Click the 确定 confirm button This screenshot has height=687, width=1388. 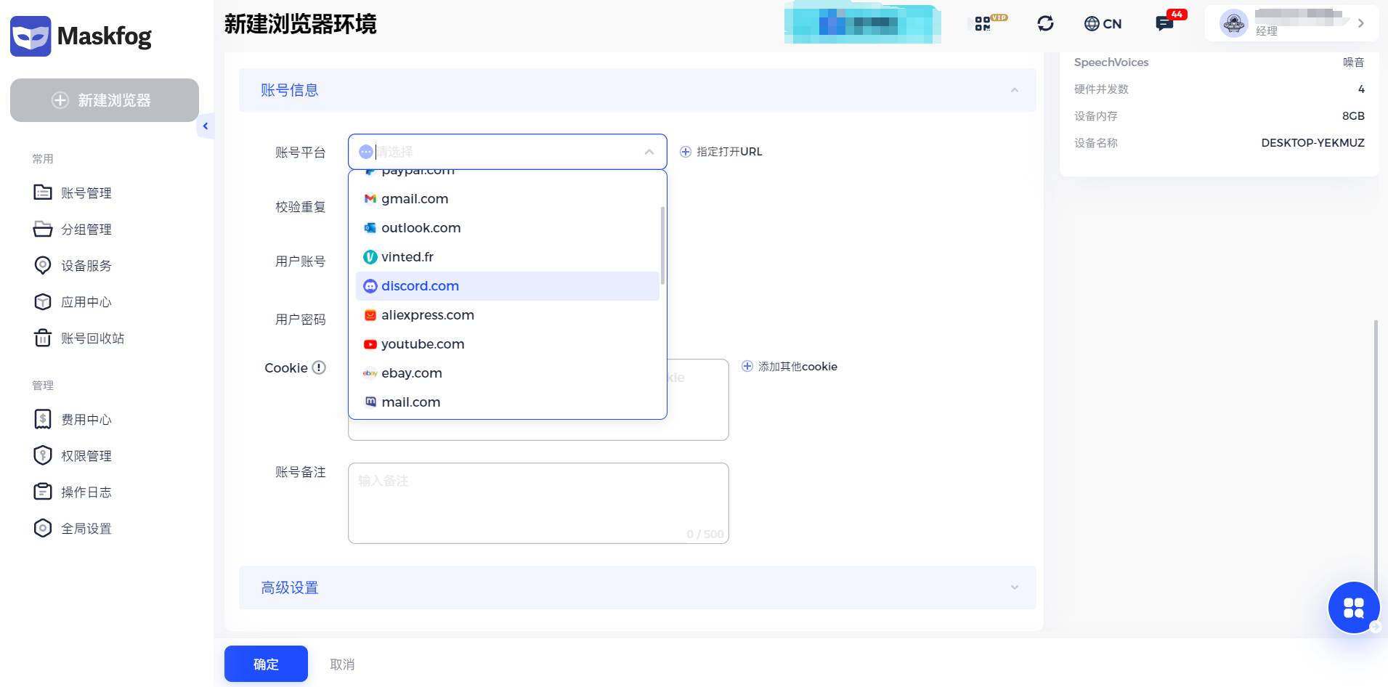[266, 664]
